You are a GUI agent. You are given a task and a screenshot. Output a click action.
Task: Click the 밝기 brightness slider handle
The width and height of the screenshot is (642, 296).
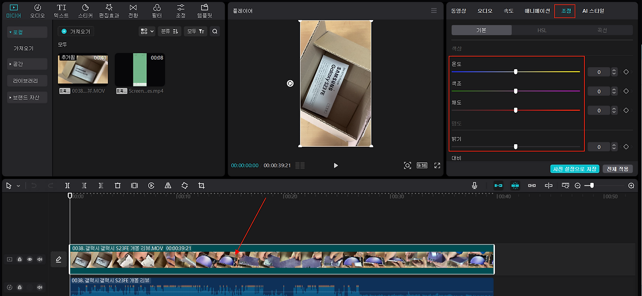[x=516, y=147]
